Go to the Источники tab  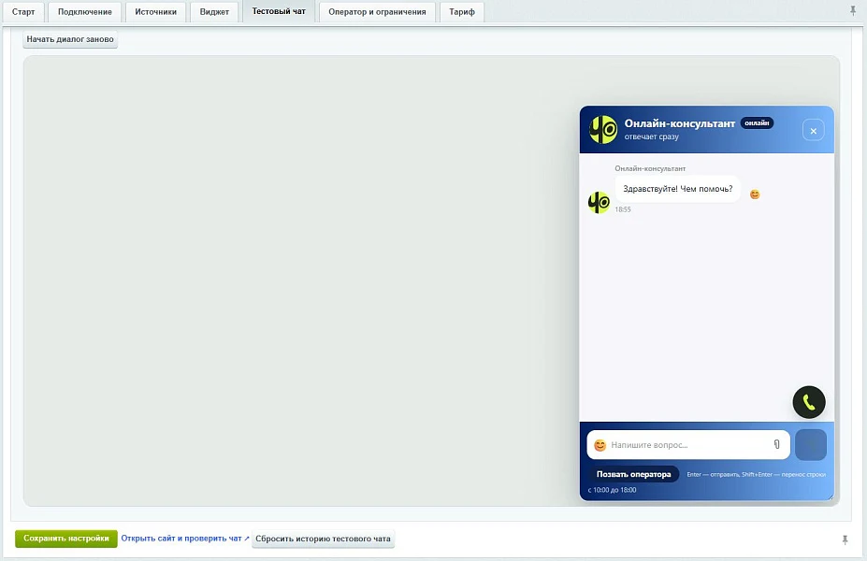[156, 11]
